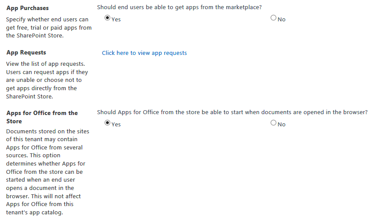Choose No radio for Apps for Office starting
This screenshot has height=220, width=370.
pyautogui.click(x=273, y=123)
